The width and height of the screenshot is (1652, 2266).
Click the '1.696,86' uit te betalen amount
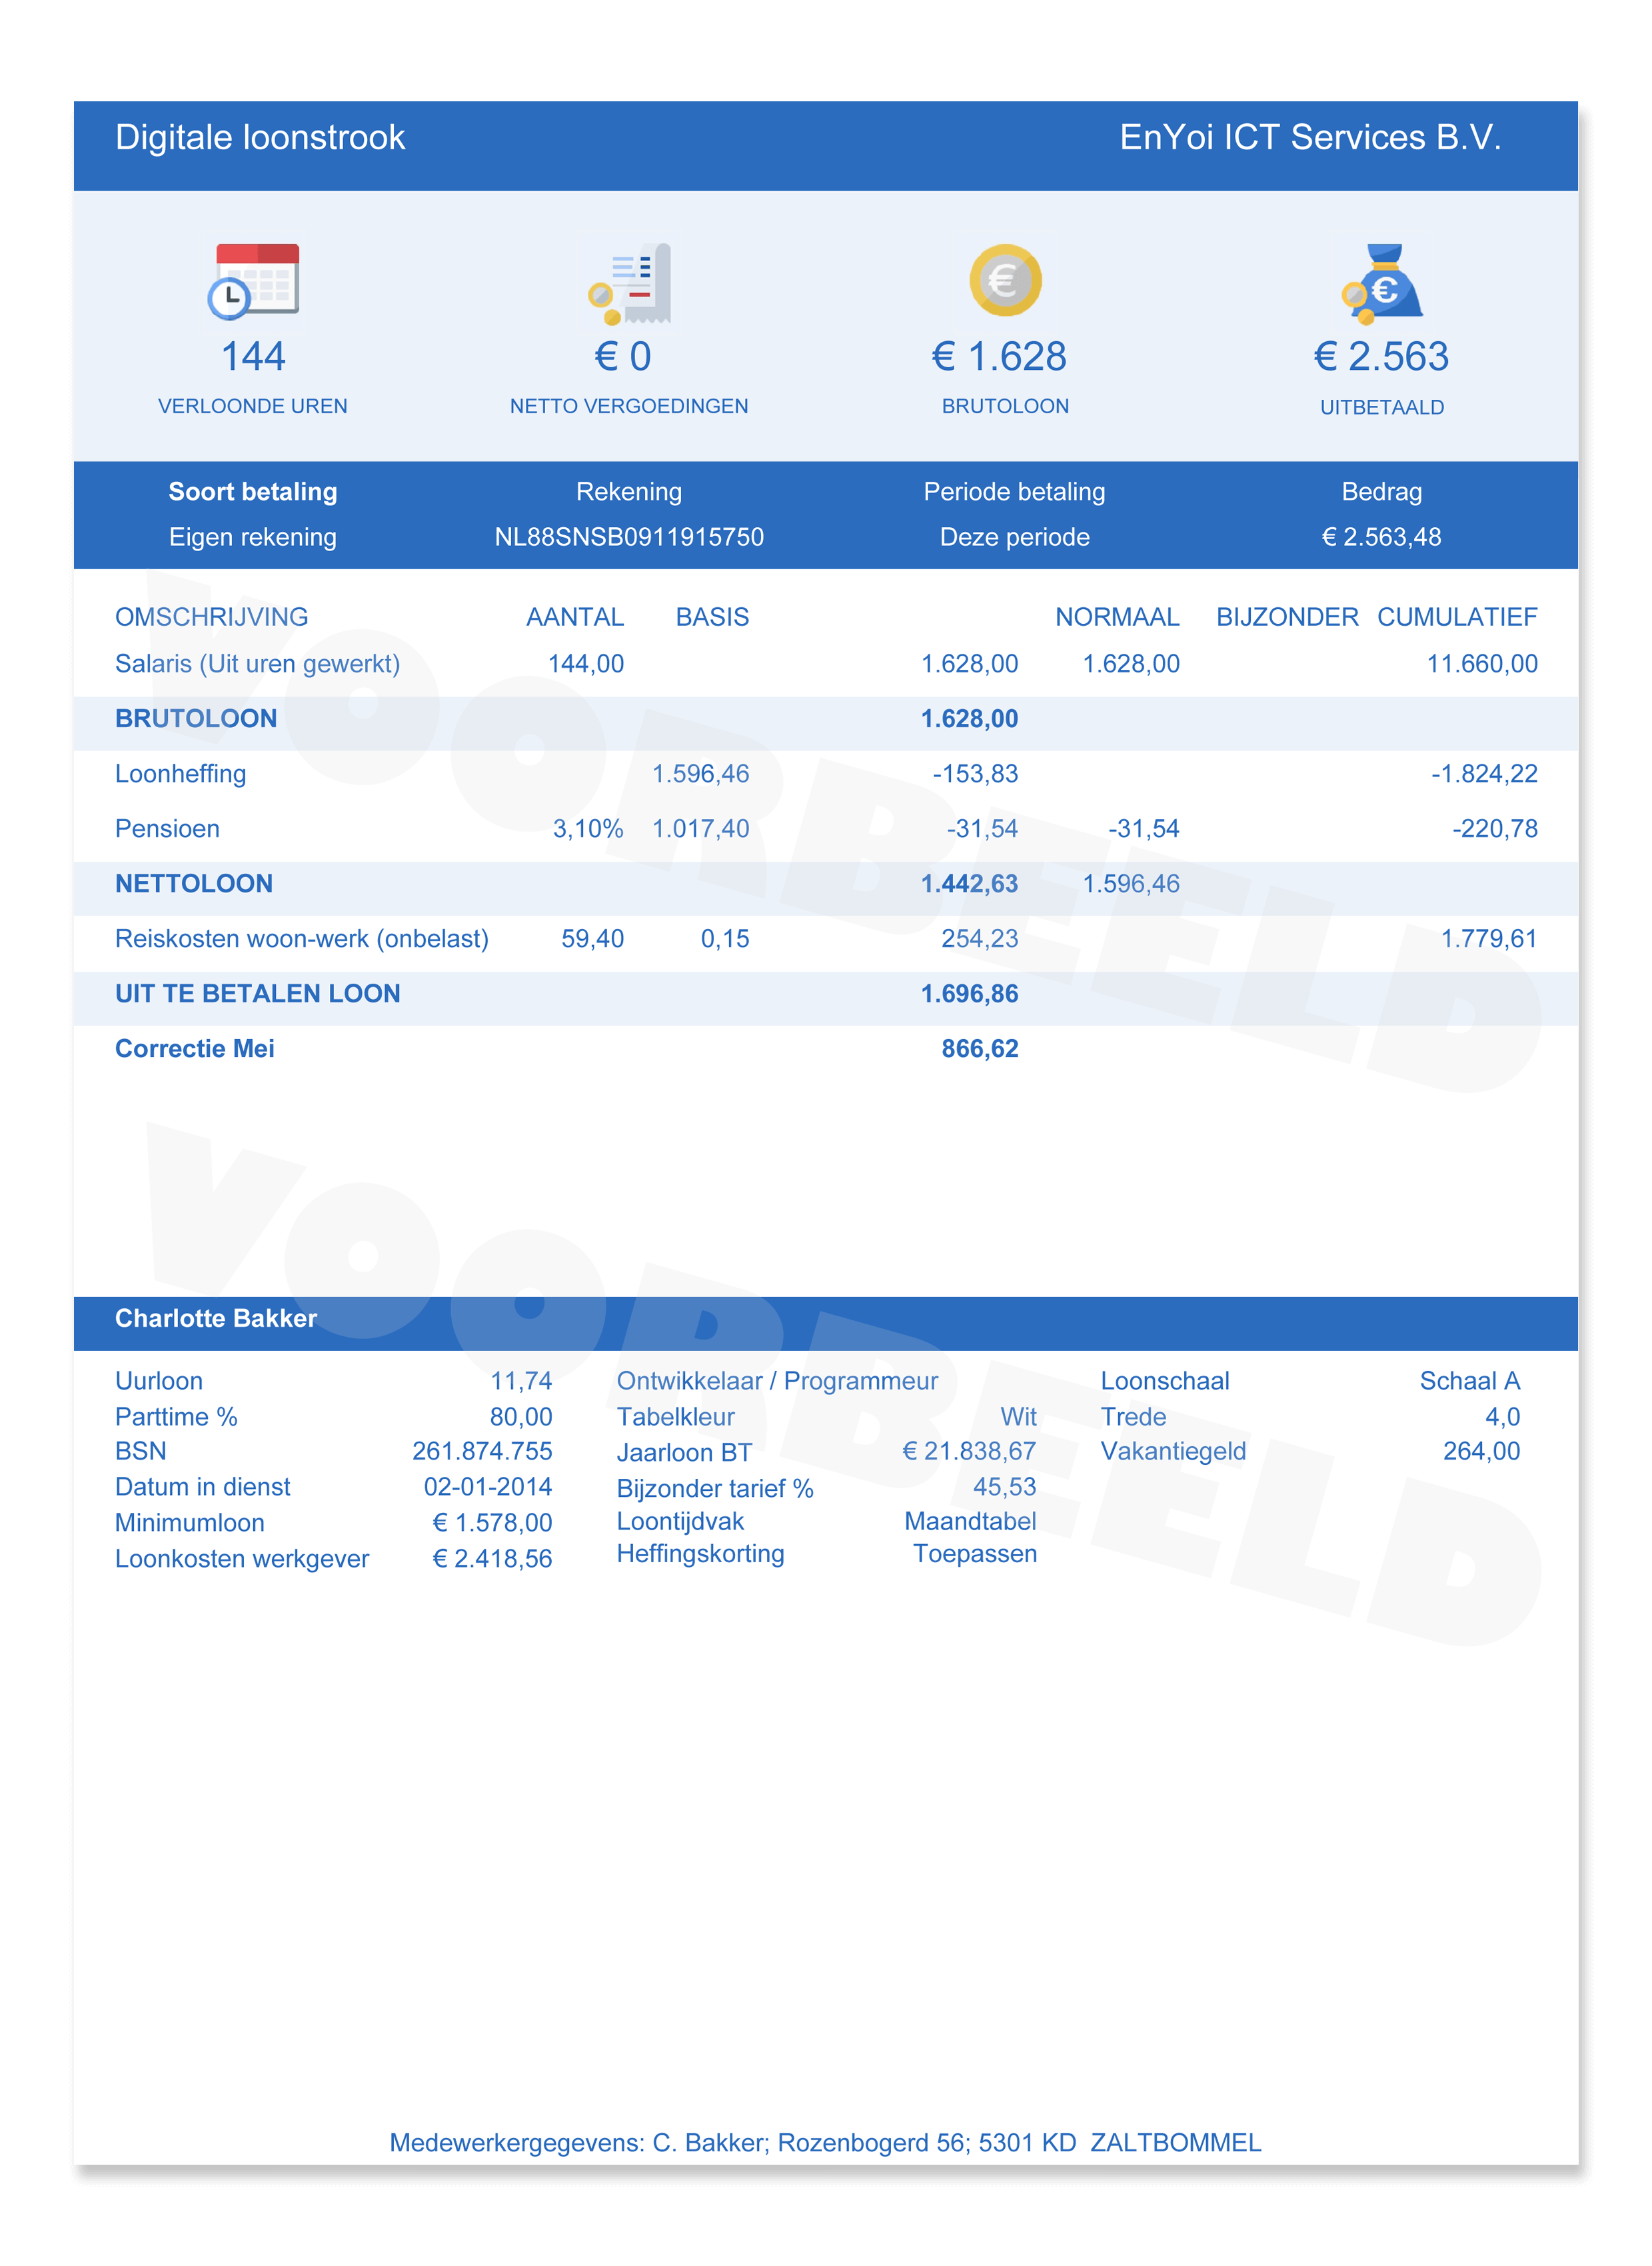click(x=969, y=993)
